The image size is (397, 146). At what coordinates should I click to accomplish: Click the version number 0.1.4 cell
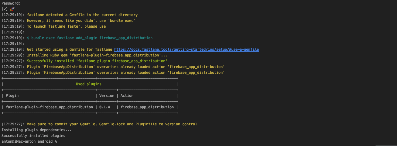click(x=104, y=107)
